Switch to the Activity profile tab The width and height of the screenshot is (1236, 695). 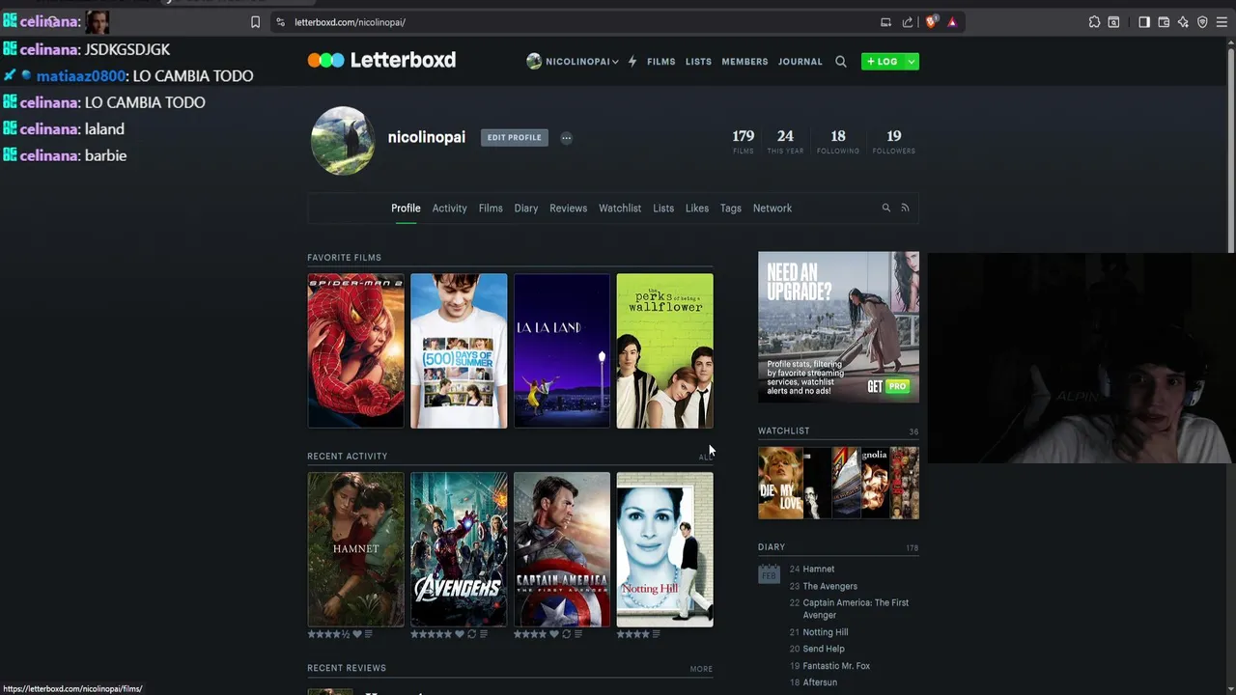[449, 208]
